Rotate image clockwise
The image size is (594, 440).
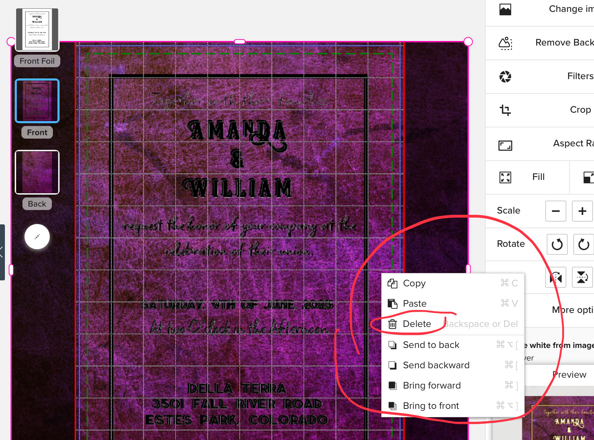point(583,244)
